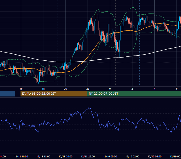Click the 2 hour label on the upper axis
Screen dimensions: 181x159
pyautogui.click(x=132, y=89)
